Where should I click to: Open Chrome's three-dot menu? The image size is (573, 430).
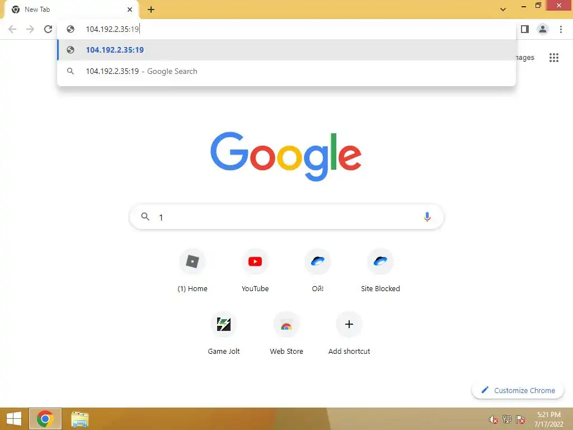point(561,29)
